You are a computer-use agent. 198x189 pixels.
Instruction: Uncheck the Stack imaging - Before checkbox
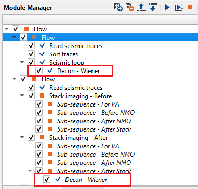tap(31, 96)
